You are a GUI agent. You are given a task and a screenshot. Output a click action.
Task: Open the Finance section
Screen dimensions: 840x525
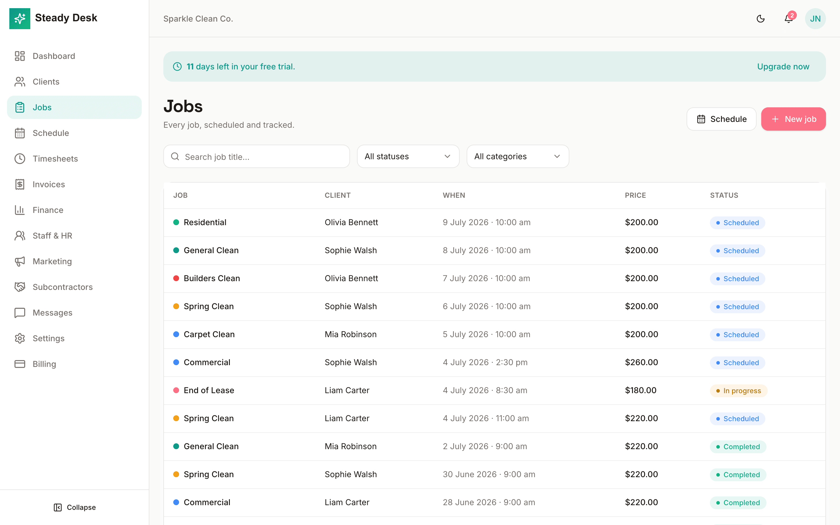coord(74,210)
